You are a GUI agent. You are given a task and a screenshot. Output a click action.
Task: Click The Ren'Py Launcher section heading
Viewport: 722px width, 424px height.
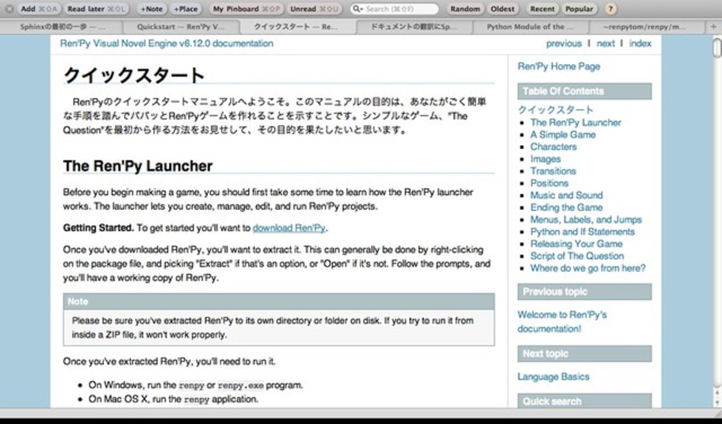pos(138,166)
